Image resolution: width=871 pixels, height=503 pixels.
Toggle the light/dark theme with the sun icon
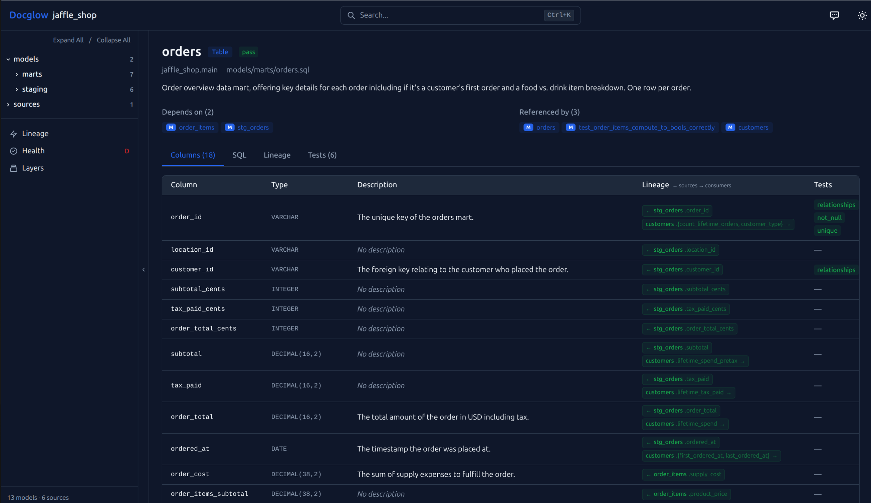pos(862,15)
